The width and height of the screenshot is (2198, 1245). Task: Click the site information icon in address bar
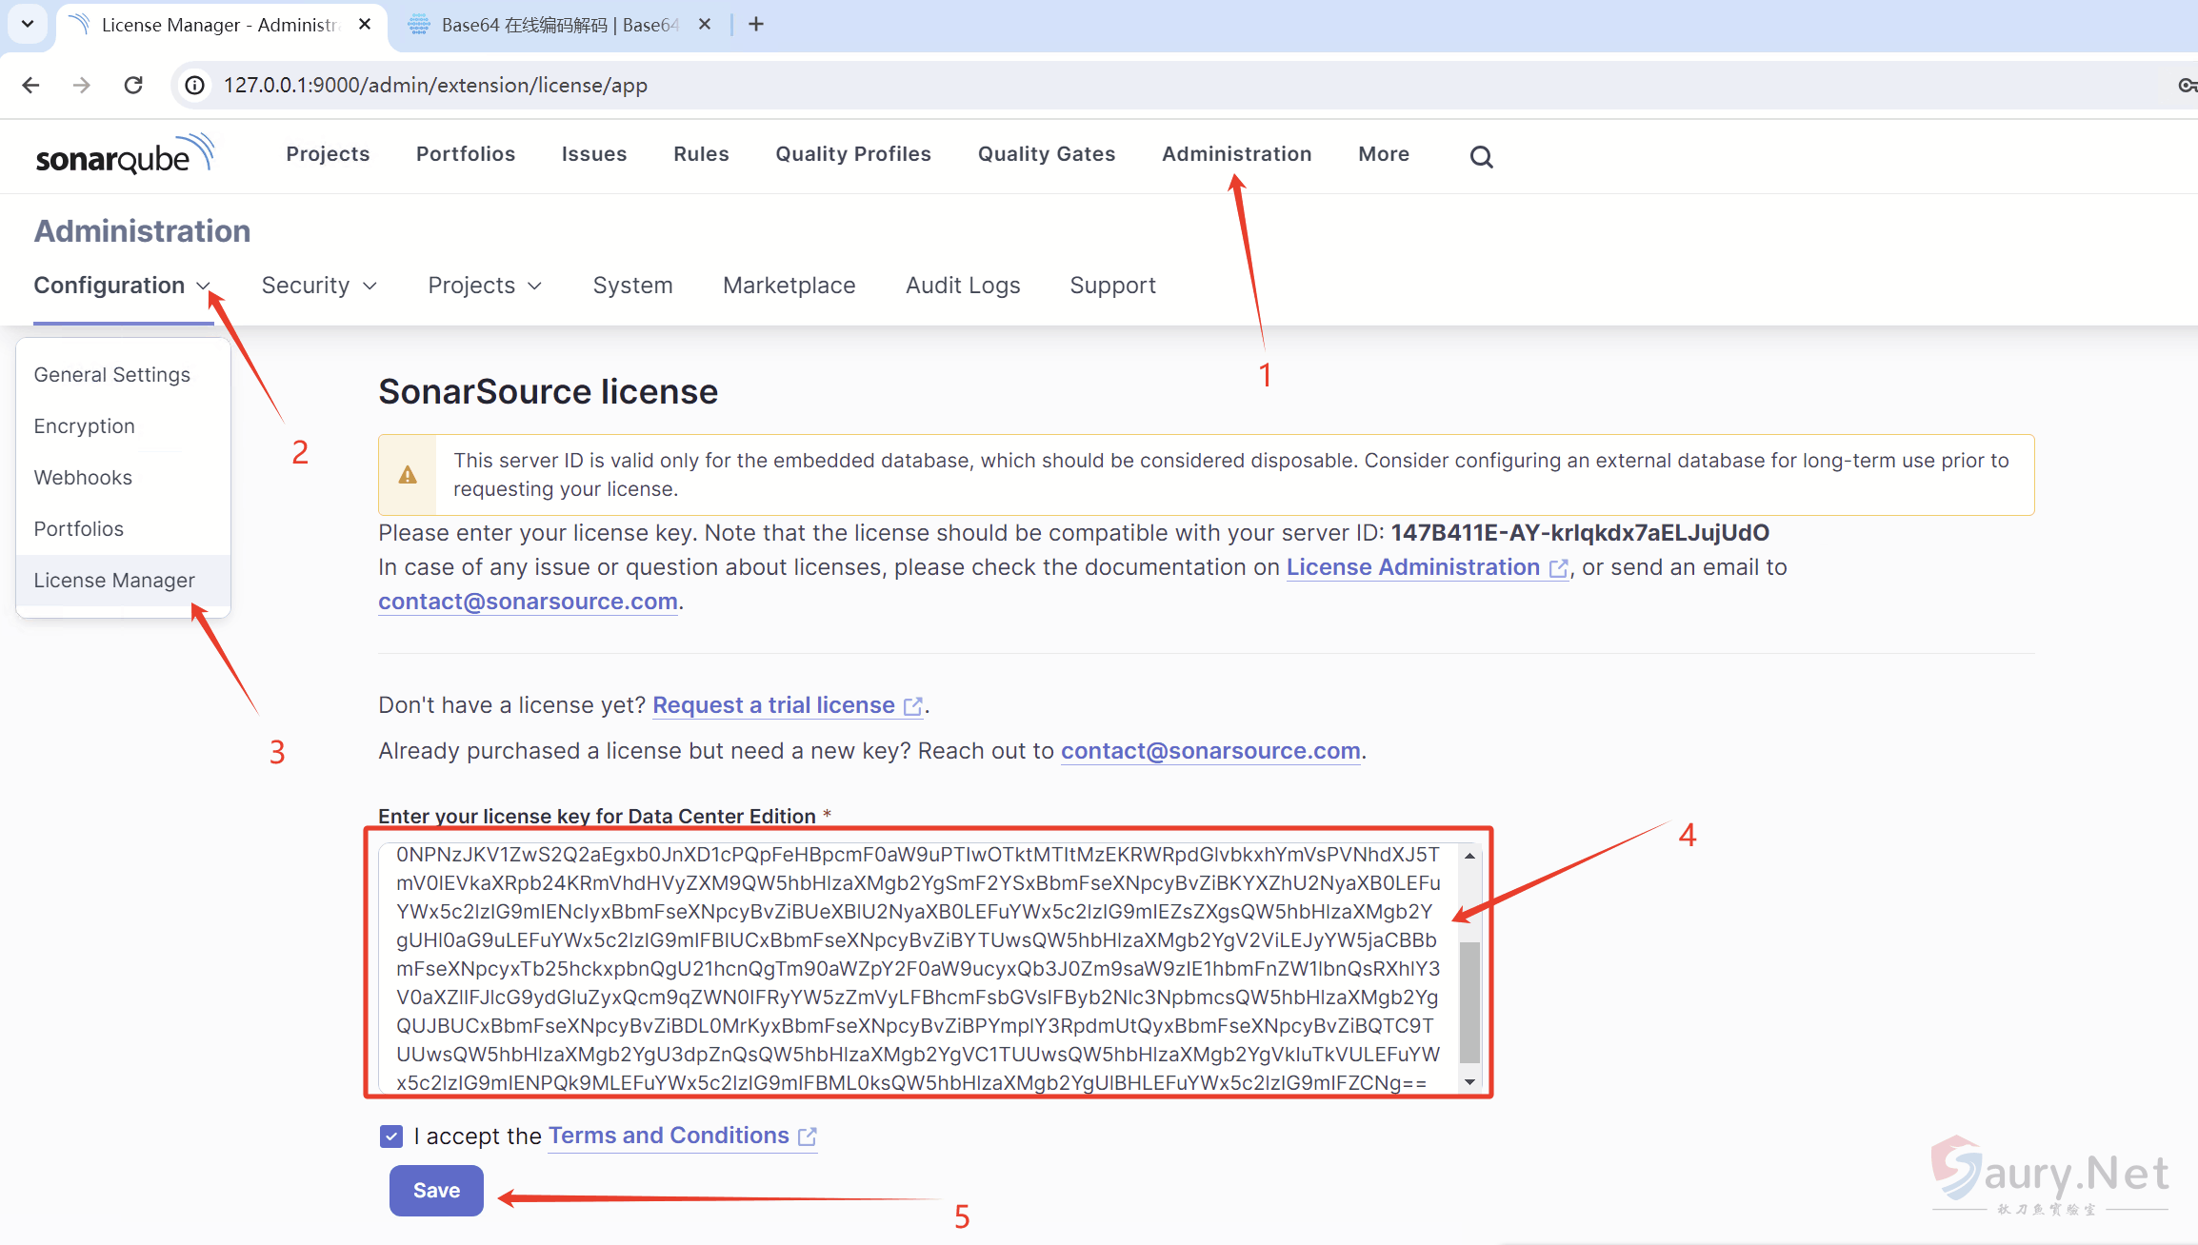click(x=195, y=86)
